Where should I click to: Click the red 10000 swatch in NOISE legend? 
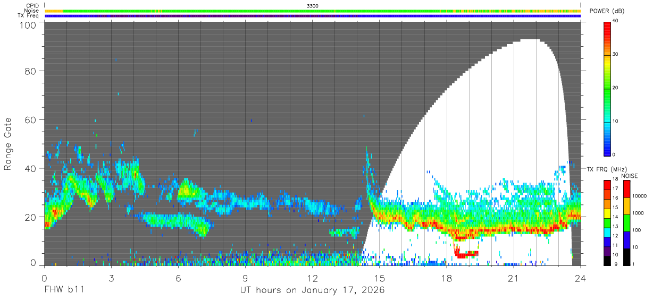coord(626,189)
